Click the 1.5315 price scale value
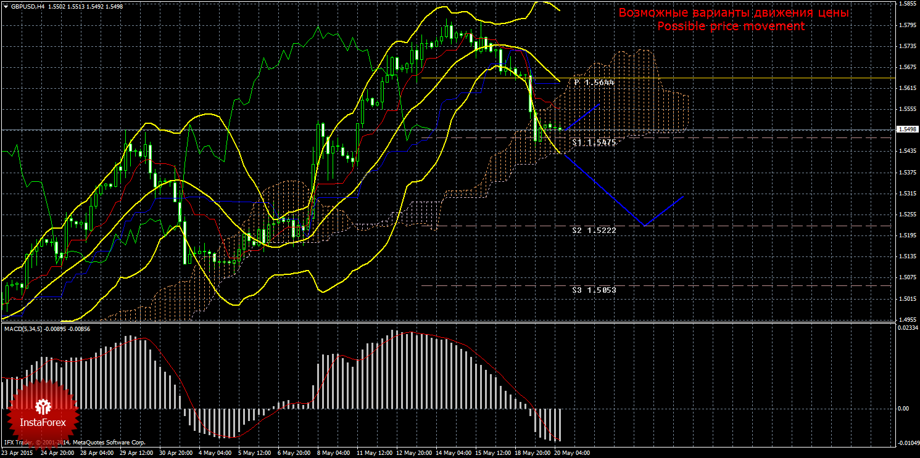Image resolution: width=920 pixels, height=458 pixels. pos(906,194)
